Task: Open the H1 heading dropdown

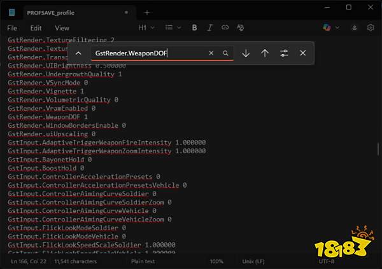Action: point(146,28)
